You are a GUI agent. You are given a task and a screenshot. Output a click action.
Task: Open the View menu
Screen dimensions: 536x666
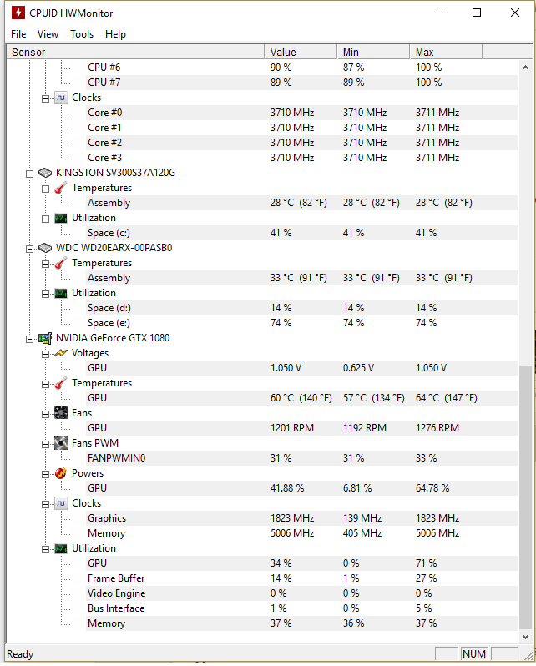click(x=48, y=34)
